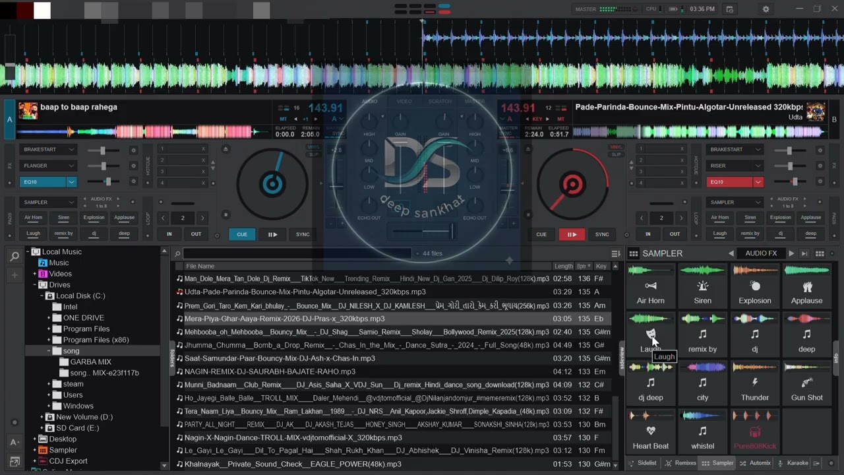The height and width of the screenshot is (475, 844).
Task: Open browser list options menu icon
Action: (x=616, y=253)
